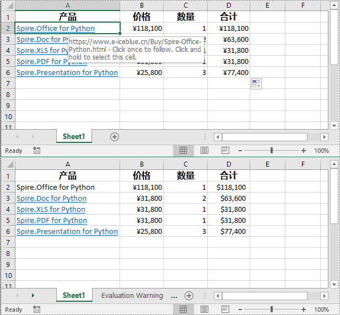Viewport: 340px width, 315px height.
Task: Follow Spire.PDF for Python link, bottom sheet
Action: pos(52,221)
